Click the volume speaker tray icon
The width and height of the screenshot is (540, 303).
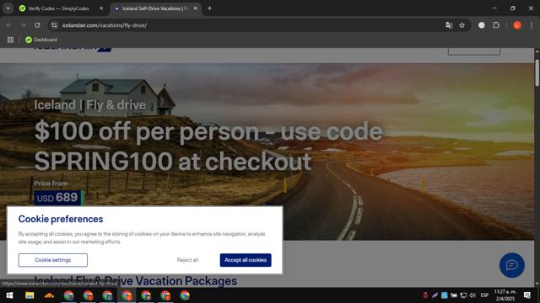tap(472, 295)
